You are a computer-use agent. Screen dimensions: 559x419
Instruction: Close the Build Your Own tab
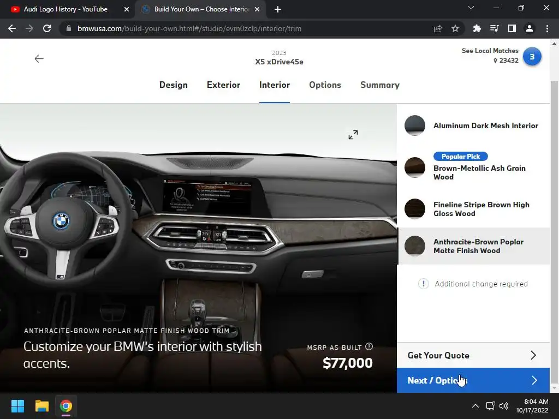pyautogui.click(x=257, y=10)
